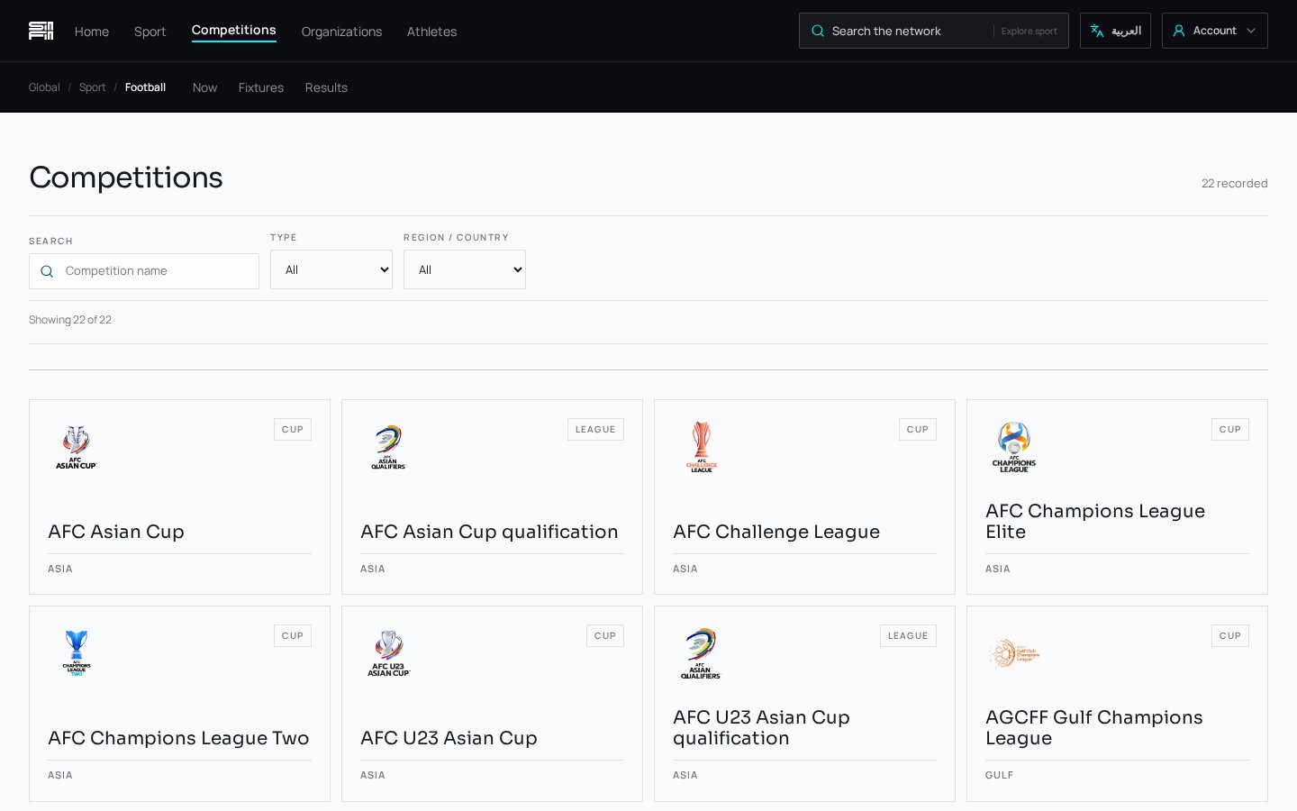Click ASIA label on AFC Champions League Two
This screenshot has width=1297, height=811.
60,775
